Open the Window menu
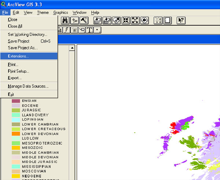This screenshot has height=180, width=220. [x=80, y=12]
